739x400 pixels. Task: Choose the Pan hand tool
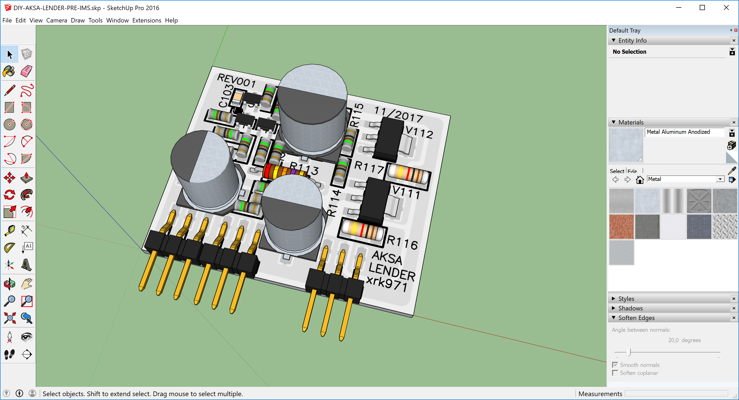coord(26,284)
